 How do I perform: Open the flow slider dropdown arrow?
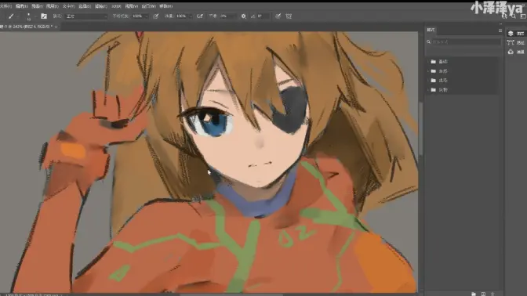191,16
